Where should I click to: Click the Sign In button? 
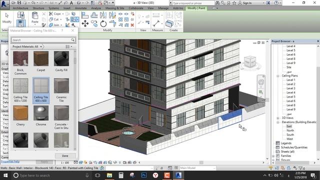pos(245,3)
